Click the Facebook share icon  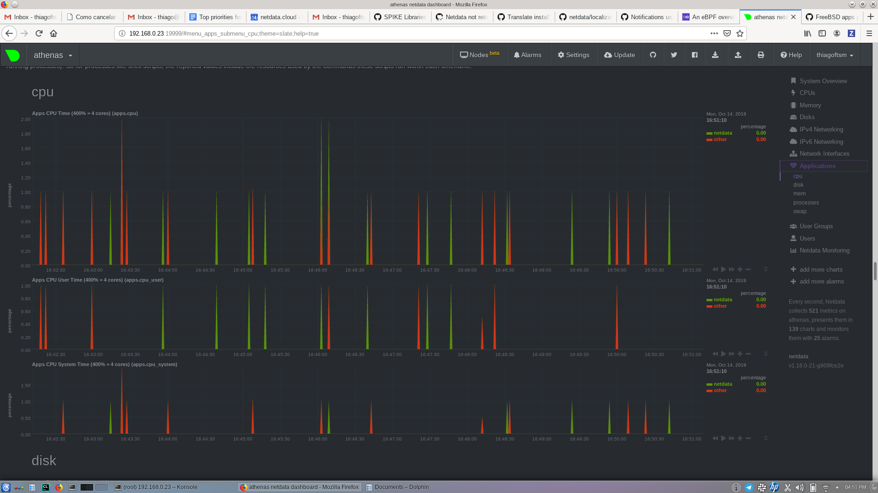click(x=695, y=55)
